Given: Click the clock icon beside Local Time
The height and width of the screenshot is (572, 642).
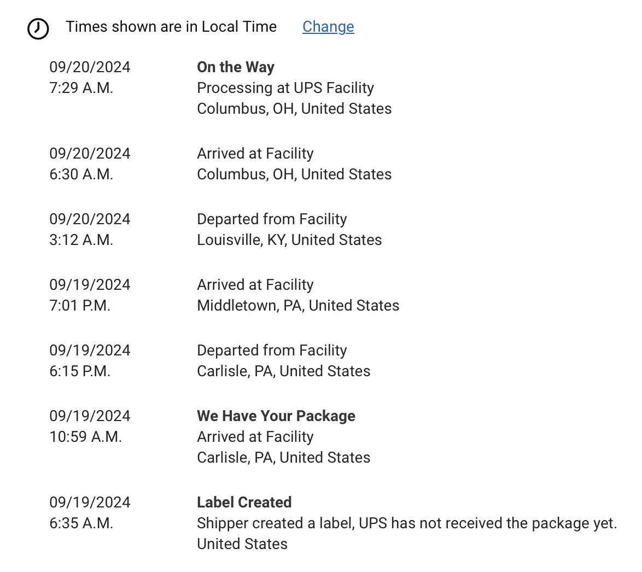Looking at the screenshot, I should point(38,28).
